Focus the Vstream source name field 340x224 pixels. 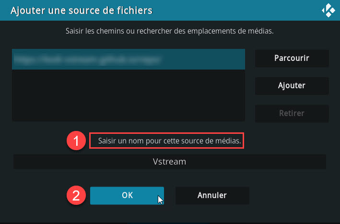tap(170, 162)
